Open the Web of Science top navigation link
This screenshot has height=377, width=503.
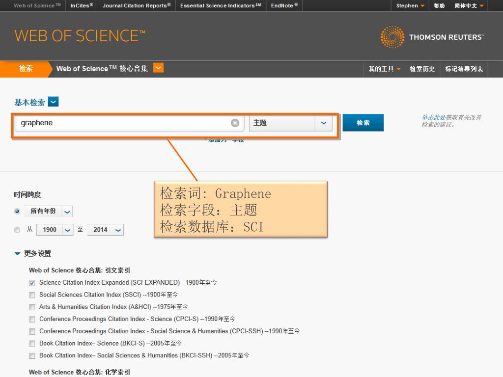coord(37,5)
